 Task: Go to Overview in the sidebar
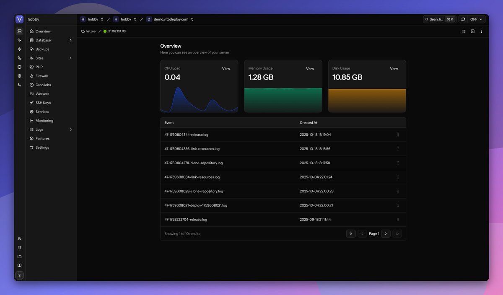51,31
